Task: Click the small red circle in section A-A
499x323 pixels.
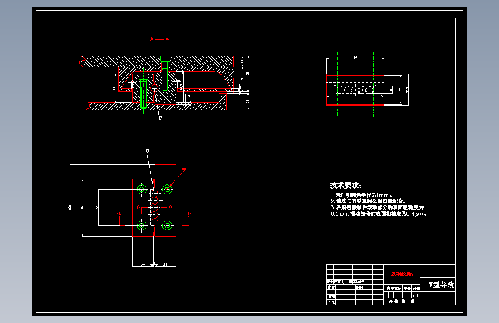Action: click(154, 88)
